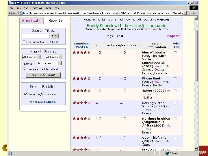
Task: Click star rating for Raising Victor Vargas
Action: point(81,103)
